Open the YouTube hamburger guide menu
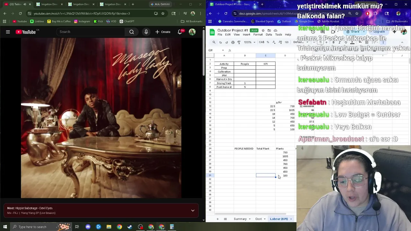411x231 pixels. coord(8,32)
